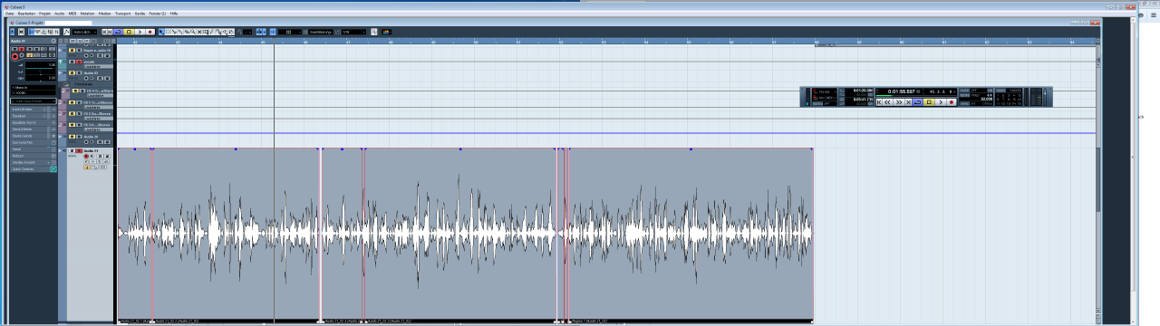The width and height of the screenshot is (1160, 326).
Task: Select the Draw pencil tool
Action: [x=212, y=32]
